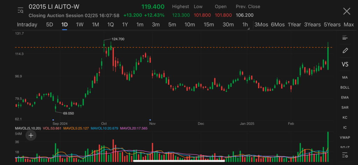Viewport: 358px width, 165px height.
Task: Toggle the EMA indicator
Action: (345, 98)
